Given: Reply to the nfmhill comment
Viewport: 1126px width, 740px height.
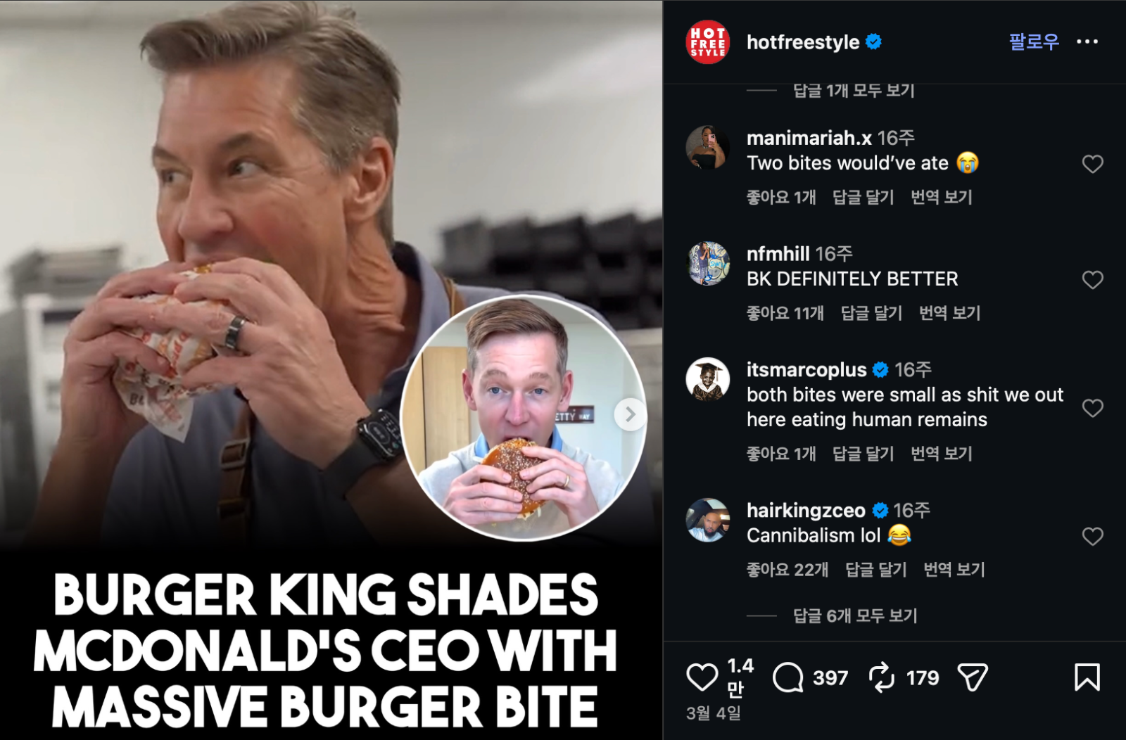Looking at the screenshot, I should [x=871, y=313].
